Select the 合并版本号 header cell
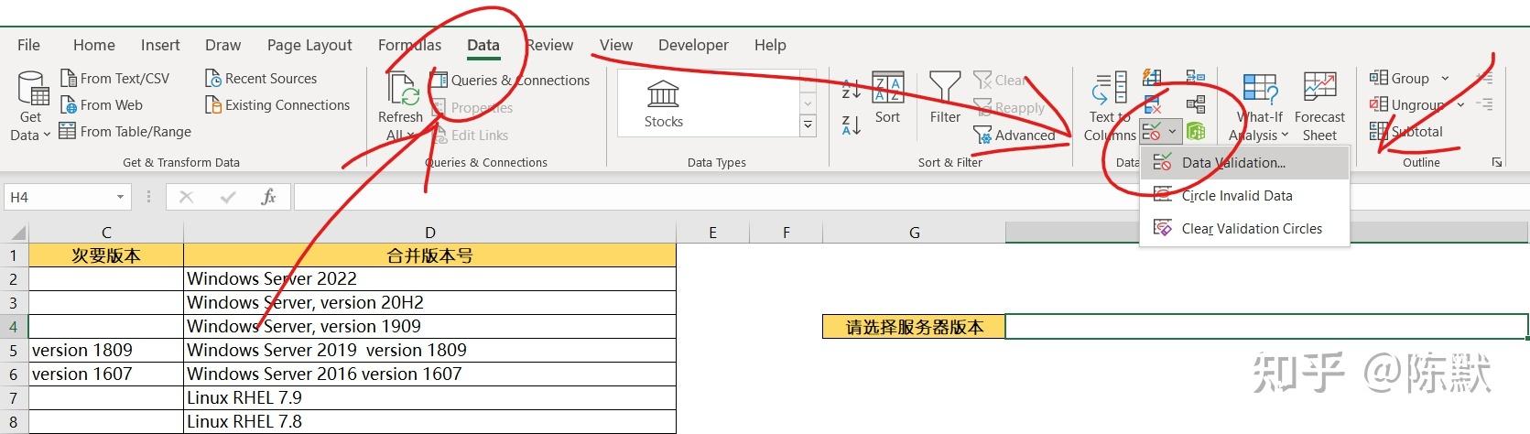The width and height of the screenshot is (1530, 434). [x=430, y=255]
